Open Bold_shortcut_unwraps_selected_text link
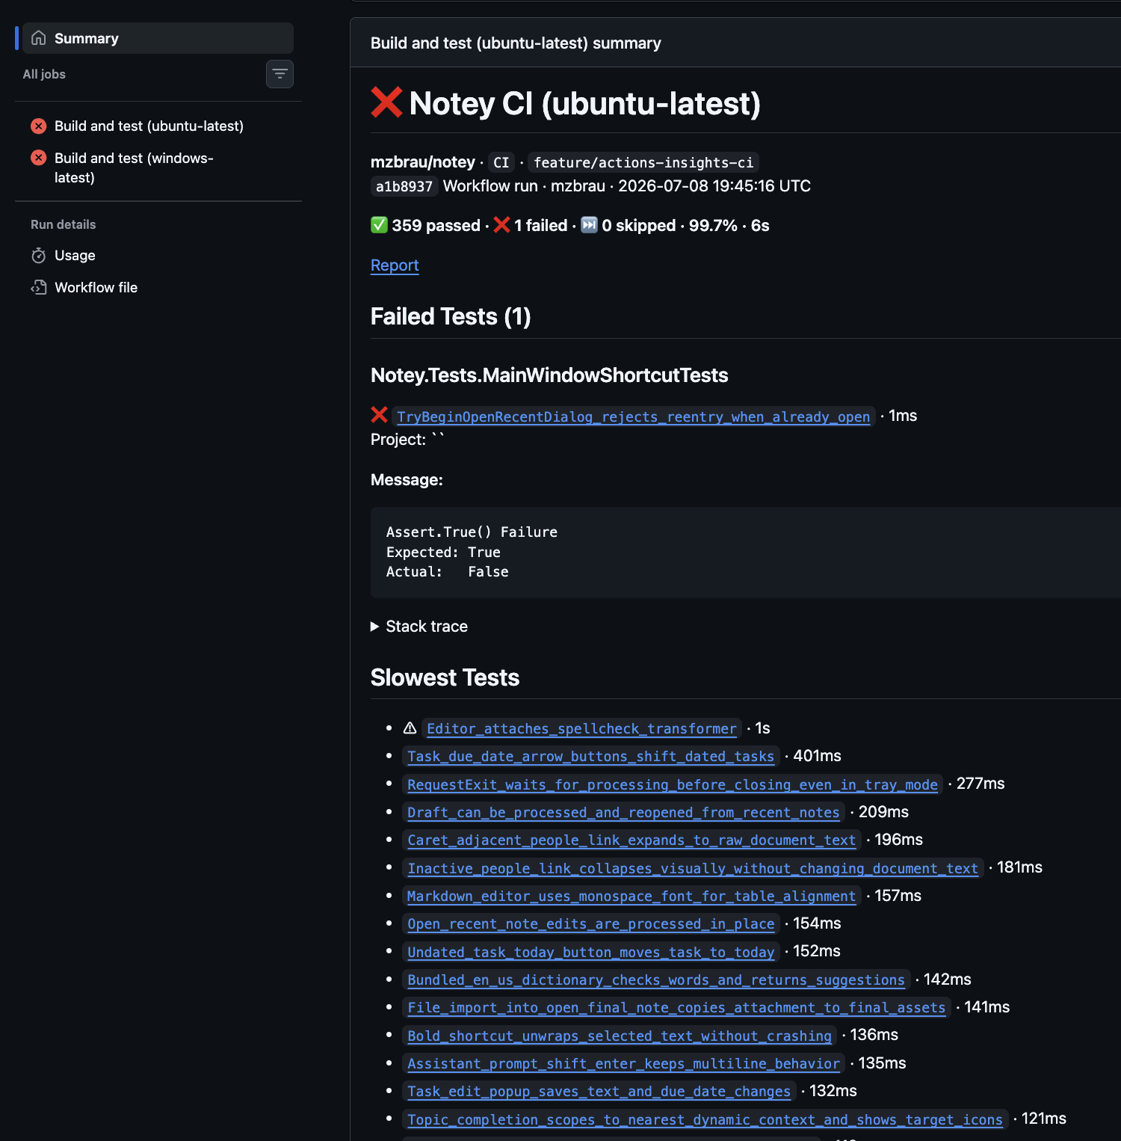This screenshot has width=1121, height=1141. (620, 1036)
